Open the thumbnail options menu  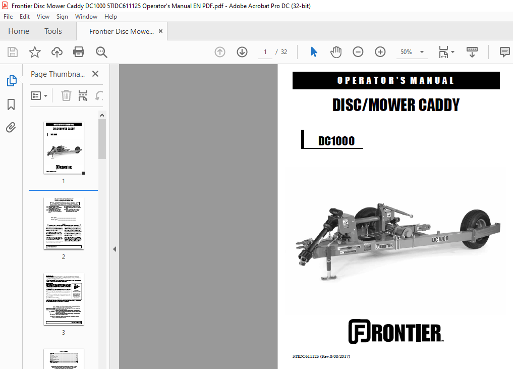[x=39, y=95]
